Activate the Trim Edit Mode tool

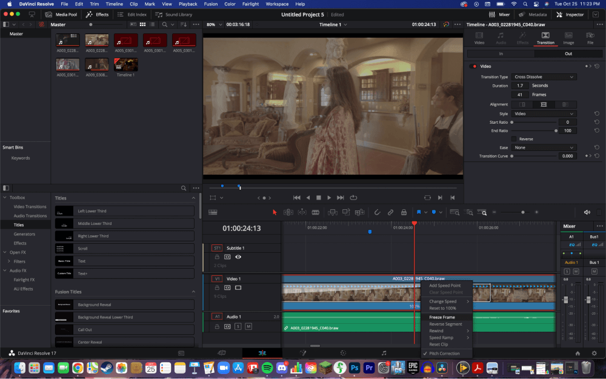pos(288,212)
